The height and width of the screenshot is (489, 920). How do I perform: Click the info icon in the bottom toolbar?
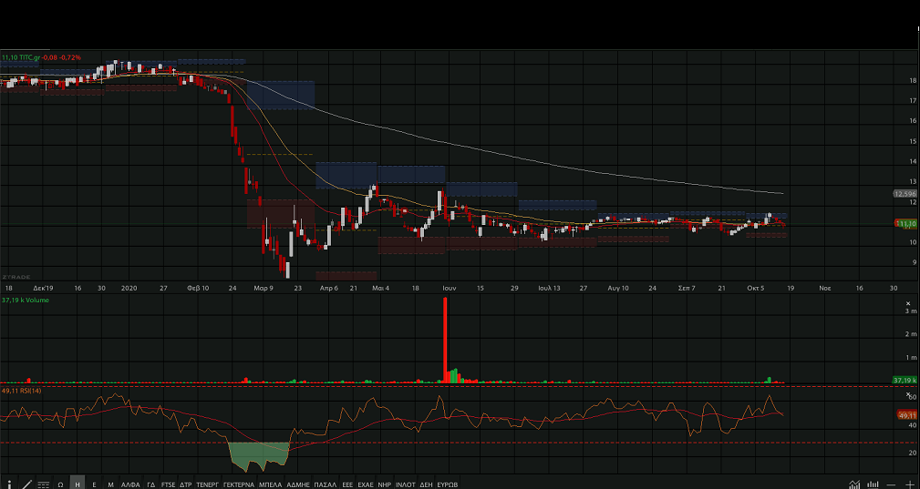(9, 484)
